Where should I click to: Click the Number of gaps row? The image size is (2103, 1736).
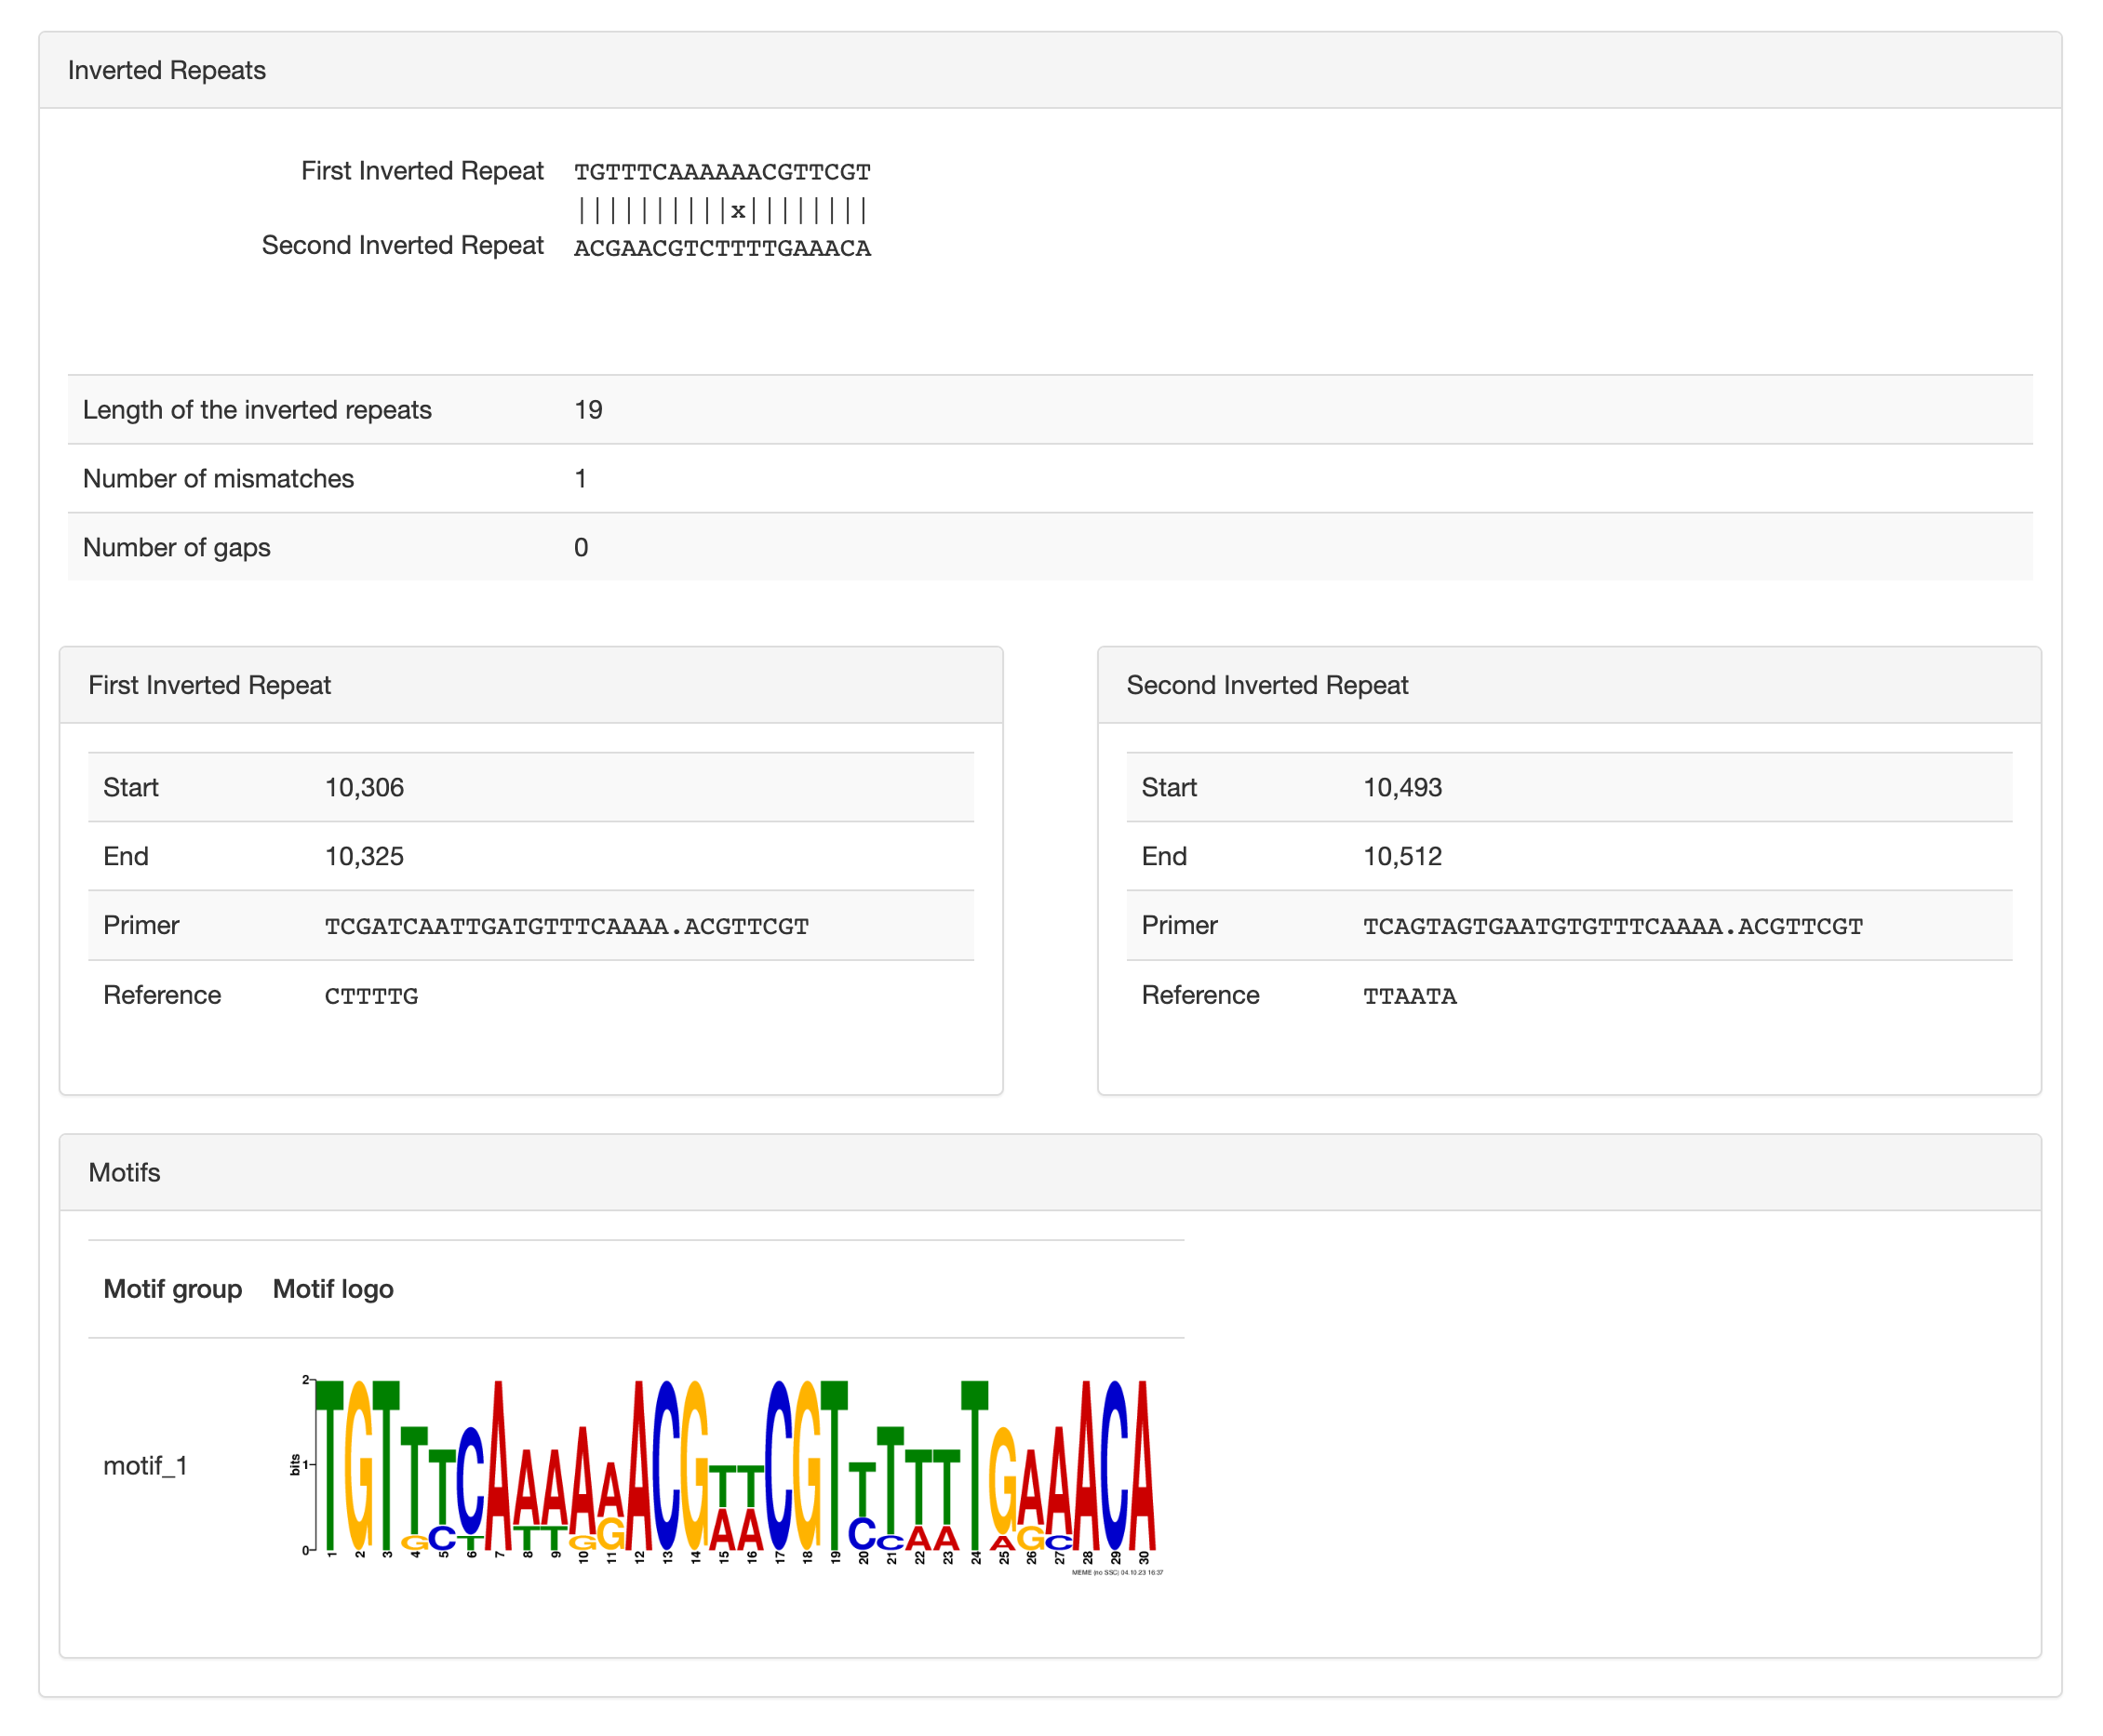[x=176, y=548]
